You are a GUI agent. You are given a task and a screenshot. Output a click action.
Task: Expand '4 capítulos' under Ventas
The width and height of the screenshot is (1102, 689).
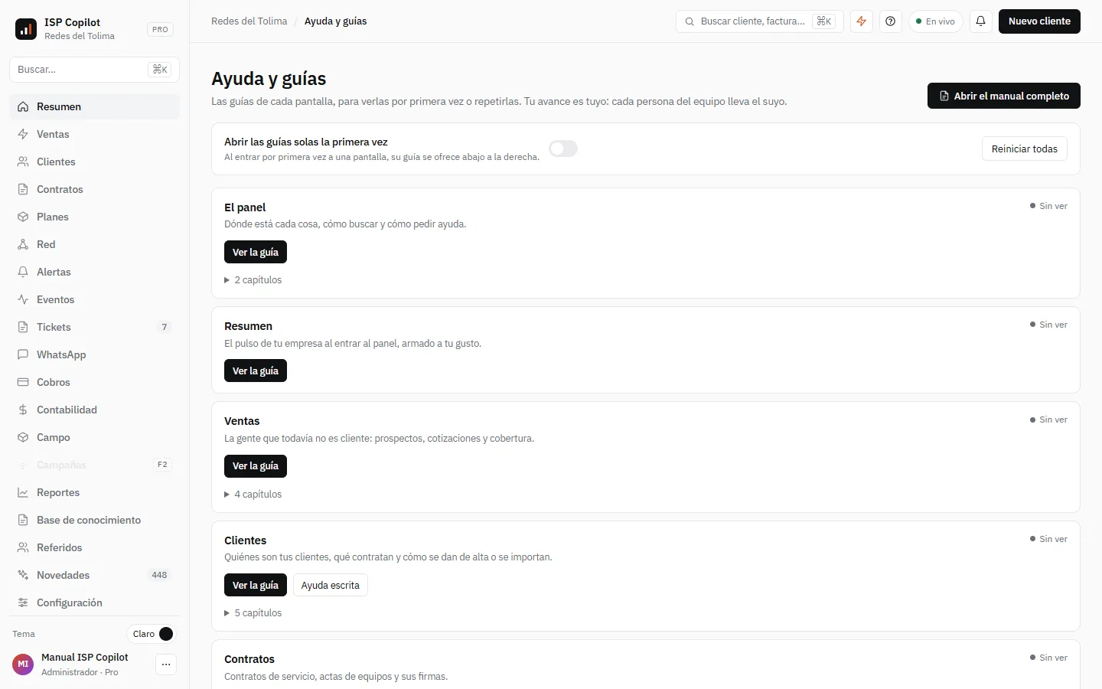[x=253, y=495]
